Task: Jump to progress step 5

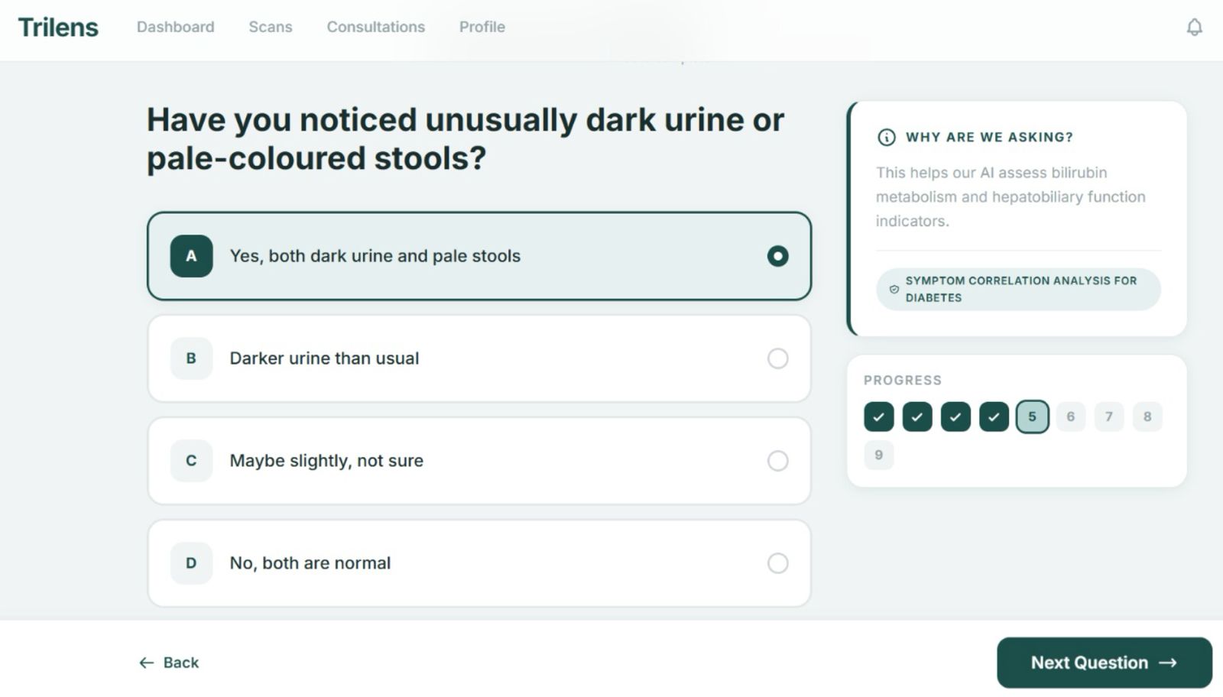Action: (1032, 417)
